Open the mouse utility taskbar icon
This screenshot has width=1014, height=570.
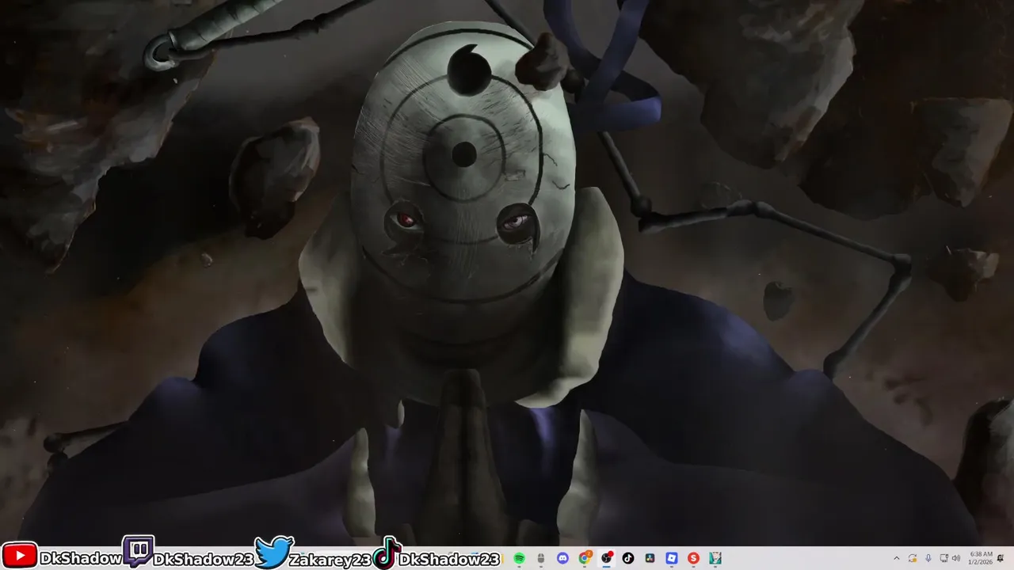click(541, 558)
